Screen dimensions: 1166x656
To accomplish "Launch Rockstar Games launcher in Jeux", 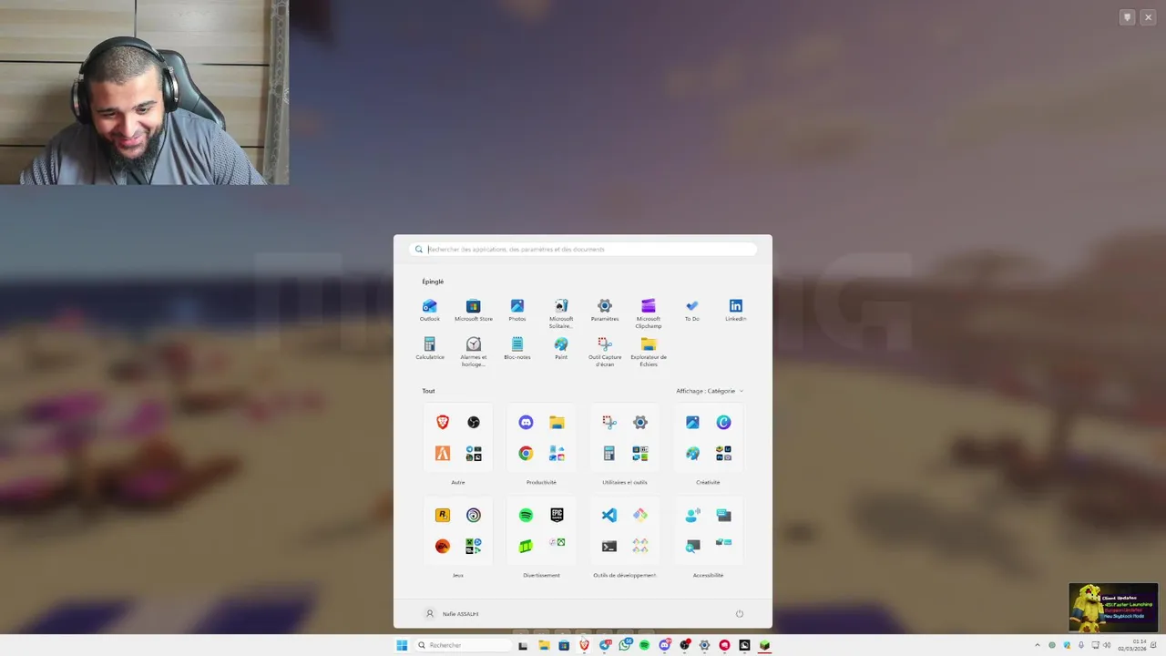I will (x=443, y=515).
